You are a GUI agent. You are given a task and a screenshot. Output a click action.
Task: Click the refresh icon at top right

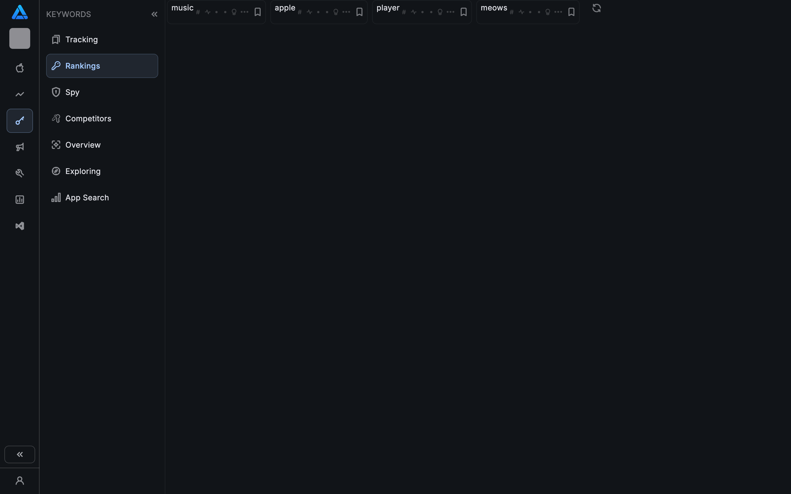tap(597, 8)
